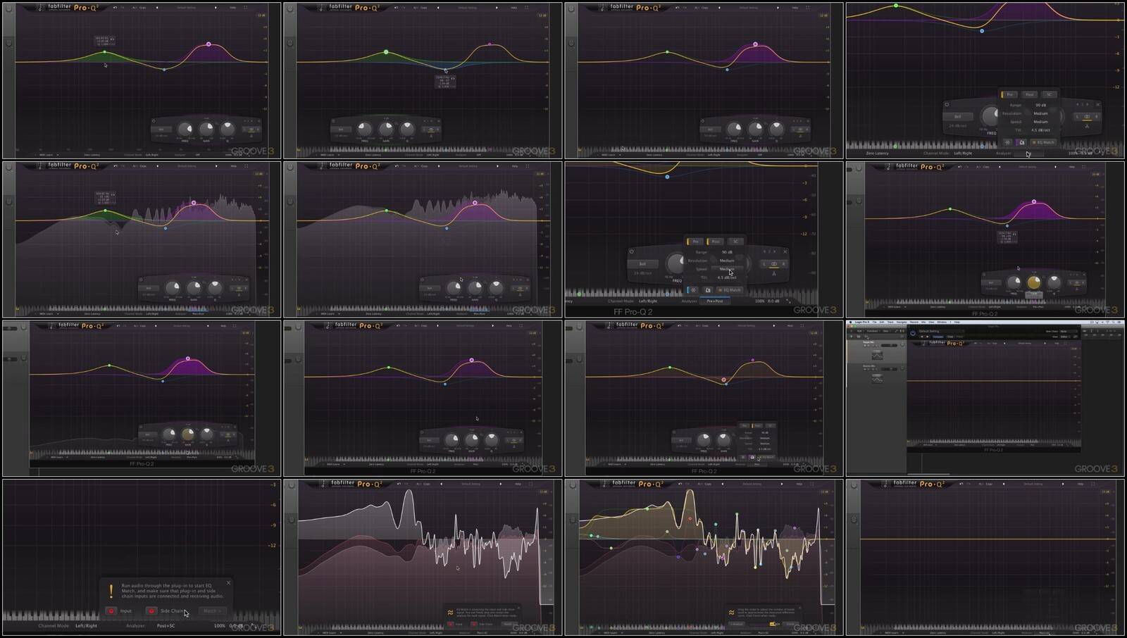The image size is (1127, 638).
Task: Toggle Pre button in the Pre+Post zoomed frame
Action: tap(695, 242)
